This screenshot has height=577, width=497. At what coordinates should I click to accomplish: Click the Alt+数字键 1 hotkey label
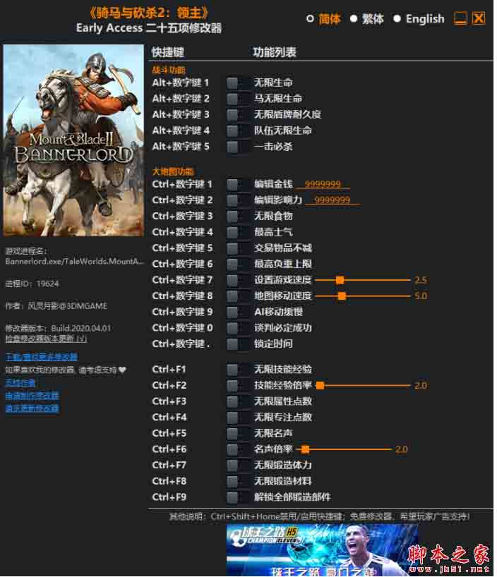click(x=181, y=83)
